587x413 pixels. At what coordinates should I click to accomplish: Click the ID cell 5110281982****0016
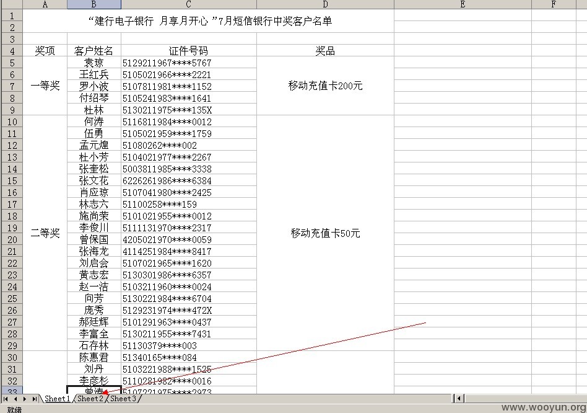tap(189, 381)
